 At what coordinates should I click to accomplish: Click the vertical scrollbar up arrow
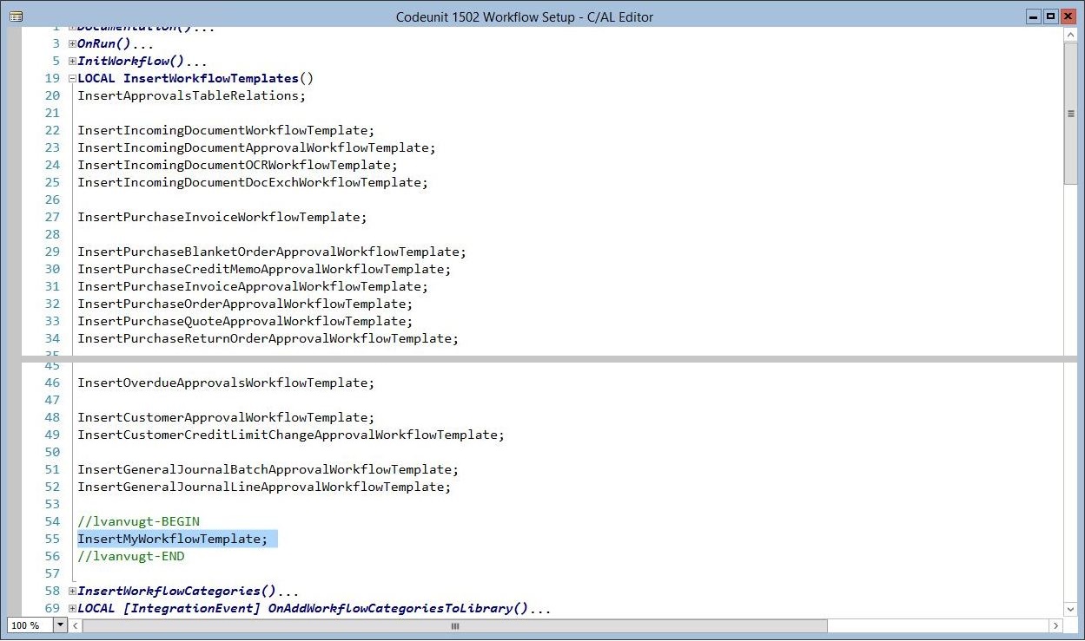click(1070, 34)
